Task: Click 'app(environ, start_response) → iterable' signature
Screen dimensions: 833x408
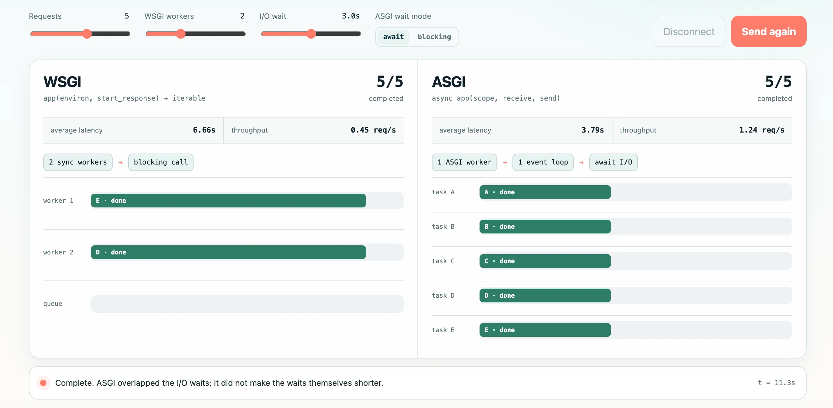Action: 124,98
